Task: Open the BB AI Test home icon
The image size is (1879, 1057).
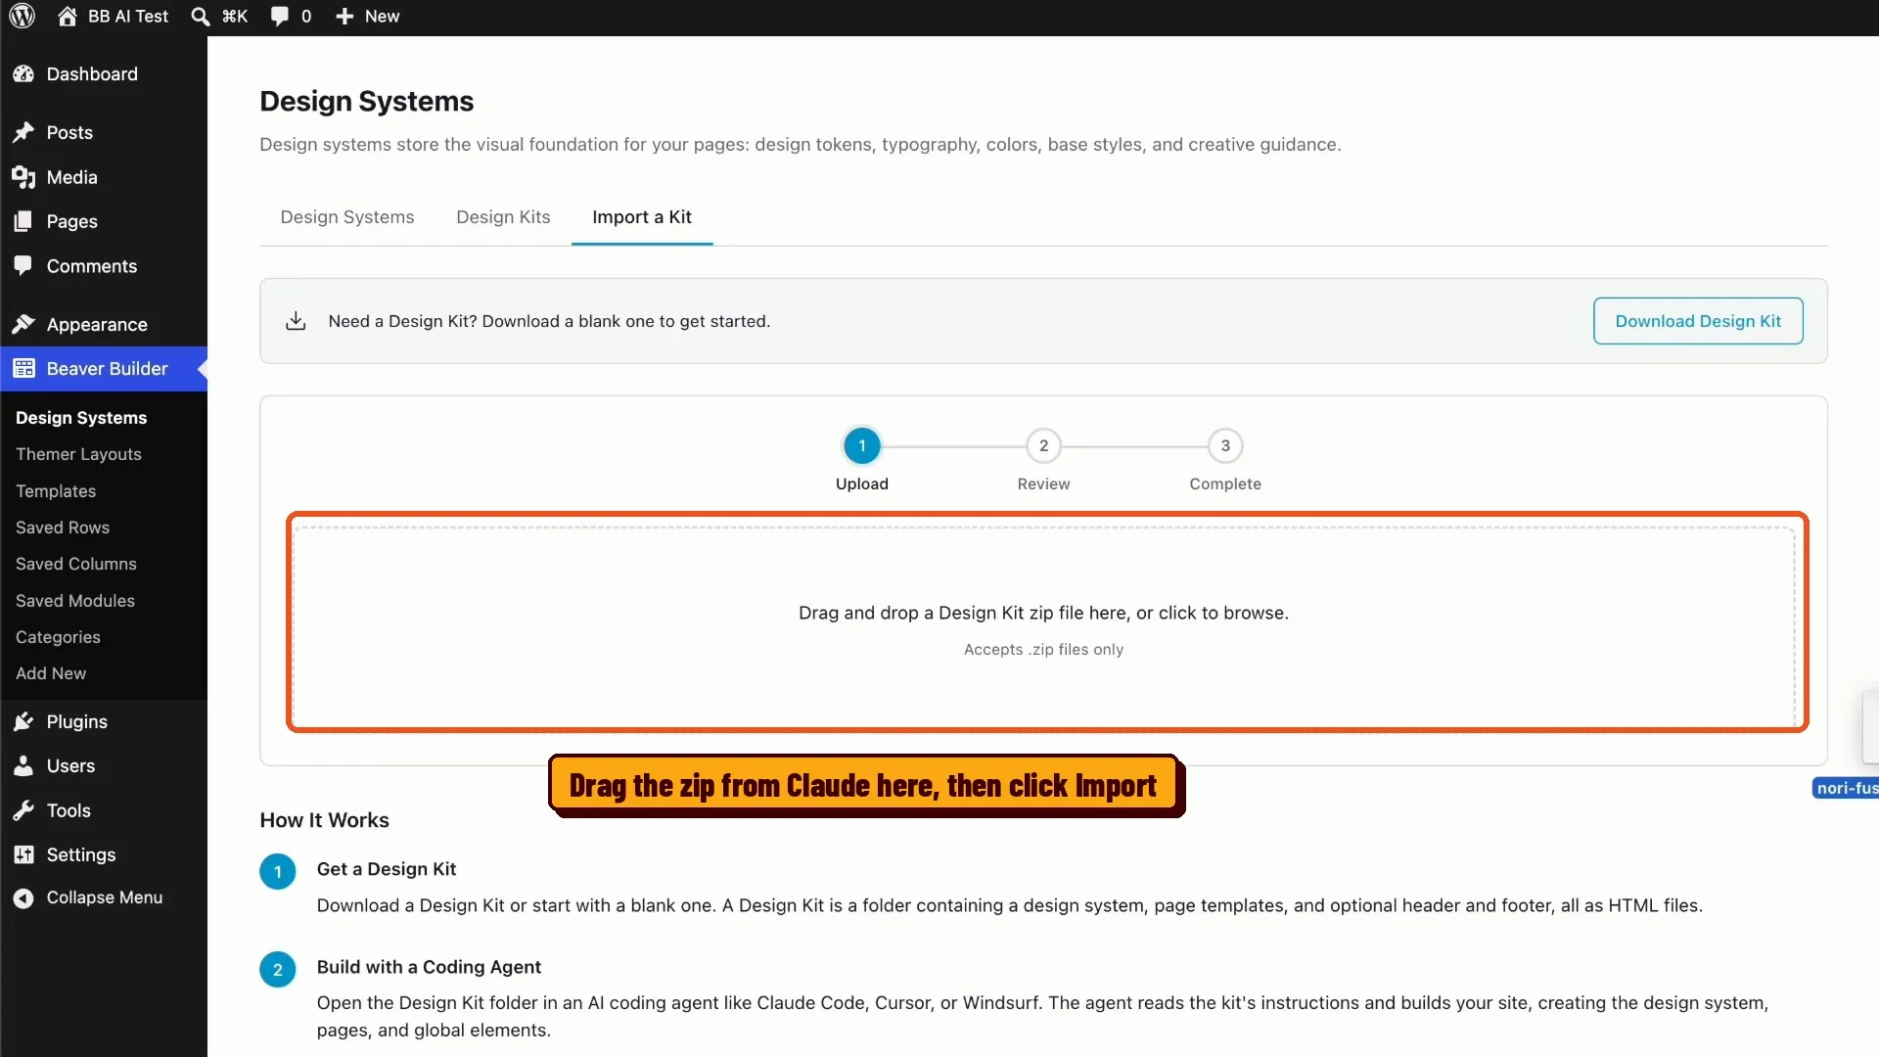Action: 67,16
